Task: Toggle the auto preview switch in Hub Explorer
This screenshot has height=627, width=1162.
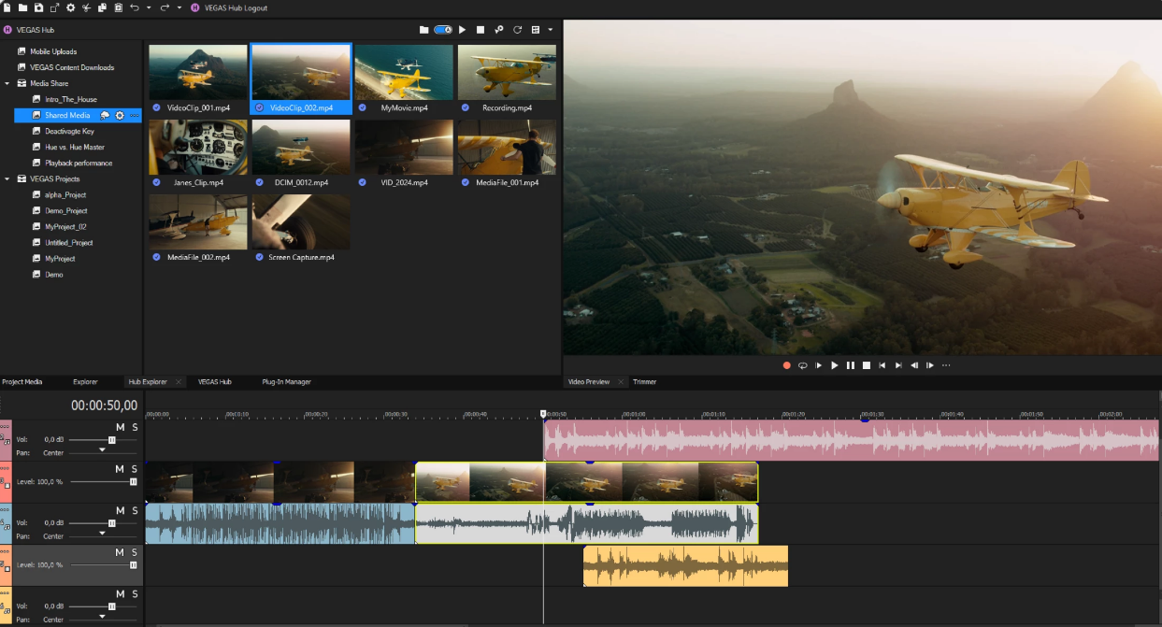Action: coord(443,30)
